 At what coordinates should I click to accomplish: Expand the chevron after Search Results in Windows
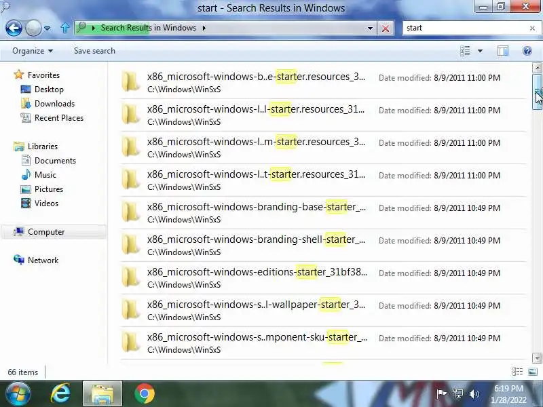pyautogui.click(x=204, y=28)
